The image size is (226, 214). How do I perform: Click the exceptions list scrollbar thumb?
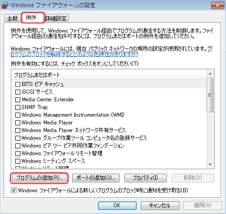click(210, 95)
